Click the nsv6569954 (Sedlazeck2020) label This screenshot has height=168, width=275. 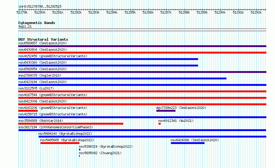(43, 69)
